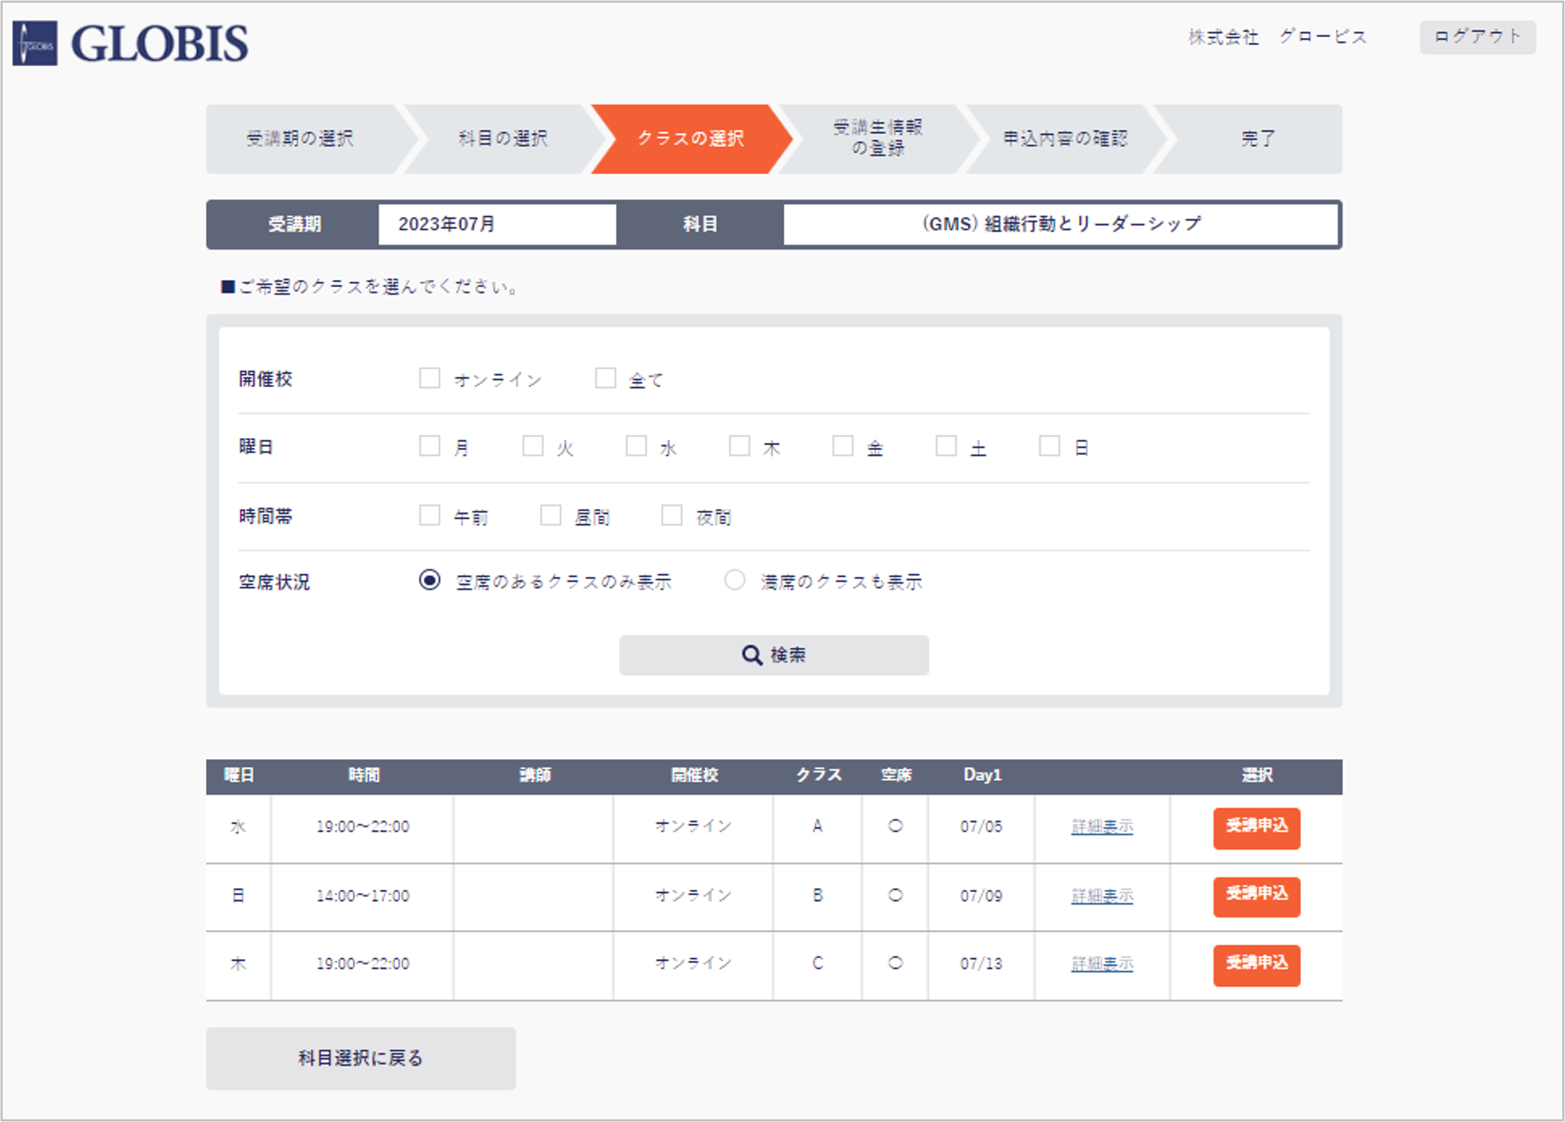Click the availability circle for class B
The image size is (1565, 1122).
(895, 895)
